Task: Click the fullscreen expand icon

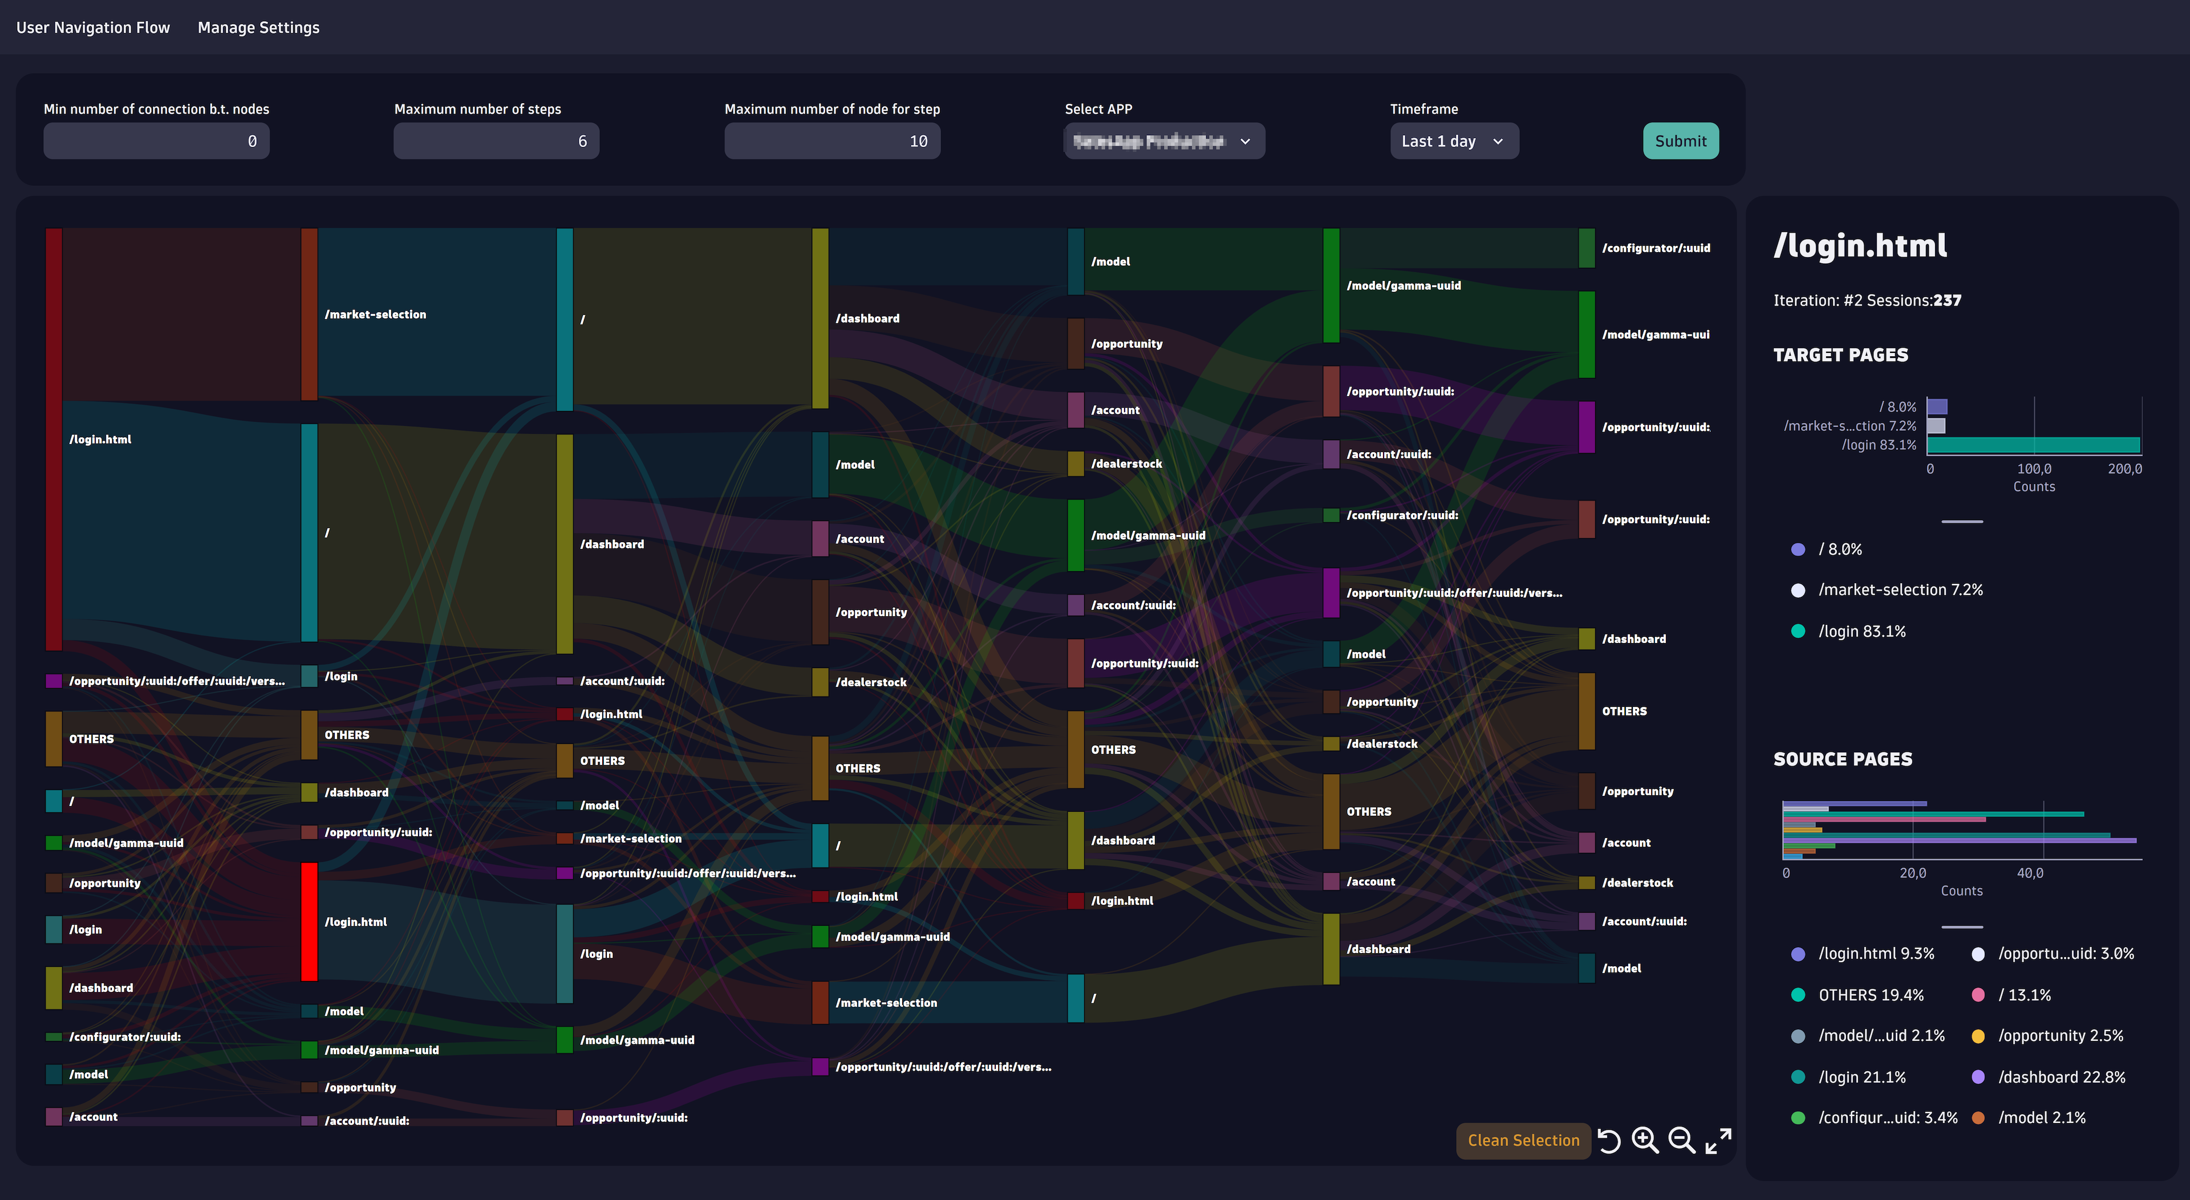Action: coord(1718,1140)
